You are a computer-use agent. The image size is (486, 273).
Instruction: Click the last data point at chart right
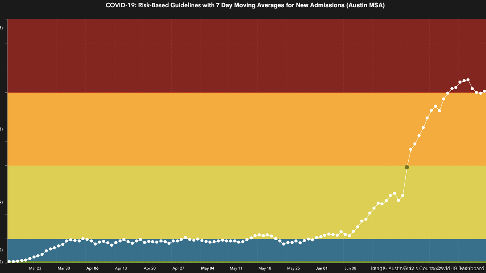484,91
